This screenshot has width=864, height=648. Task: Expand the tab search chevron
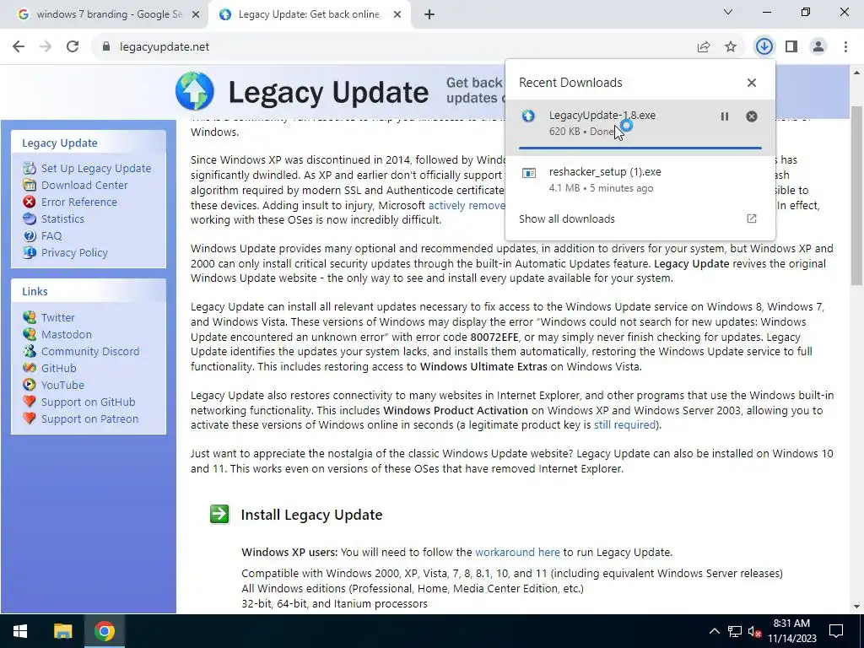(728, 12)
